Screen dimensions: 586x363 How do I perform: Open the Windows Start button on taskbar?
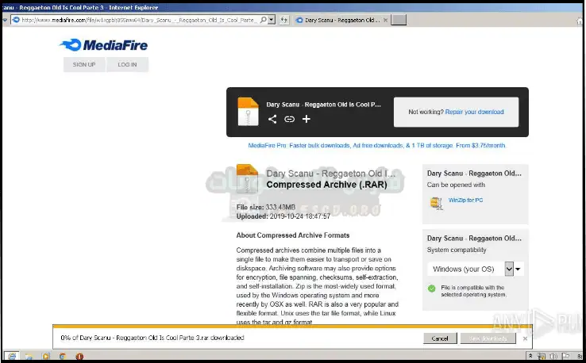10,356
